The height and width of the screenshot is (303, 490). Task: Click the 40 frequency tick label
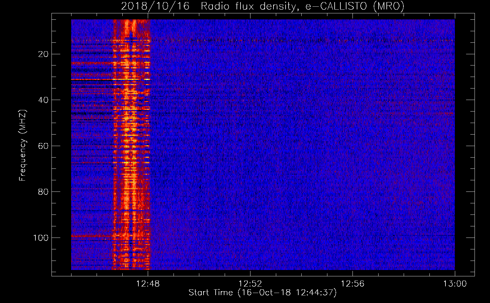pyautogui.click(x=44, y=100)
